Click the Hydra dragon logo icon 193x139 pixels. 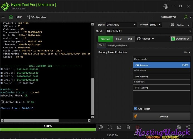click(5, 6)
